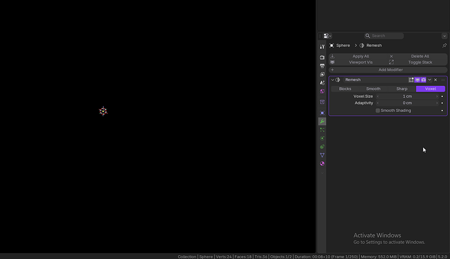Open the editor type dropdown
Viewport: 450px width, 259px height.
pyautogui.click(x=327, y=36)
